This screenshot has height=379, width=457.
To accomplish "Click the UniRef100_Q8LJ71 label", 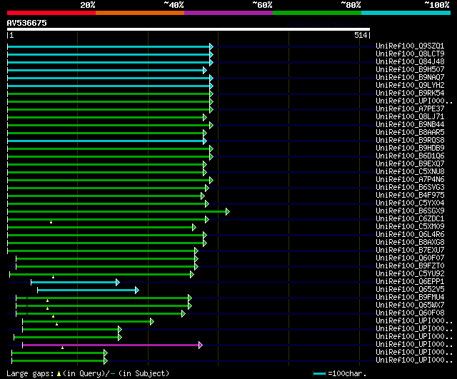I will click(410, 117).
